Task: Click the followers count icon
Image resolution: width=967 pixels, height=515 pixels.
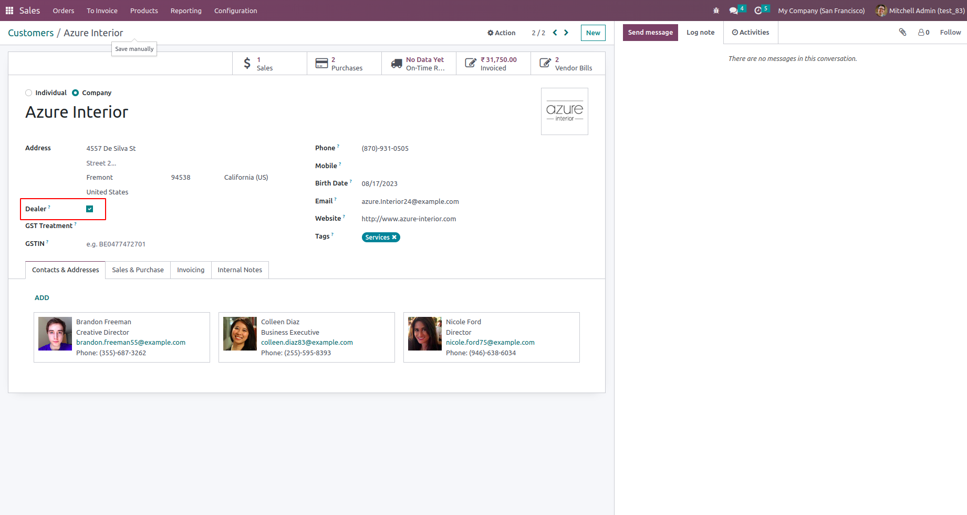Action: pyautogui.click(x=923, y=33)
